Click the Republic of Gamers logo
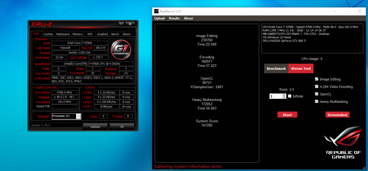This screenshot has width=368, height=171. 343,143
